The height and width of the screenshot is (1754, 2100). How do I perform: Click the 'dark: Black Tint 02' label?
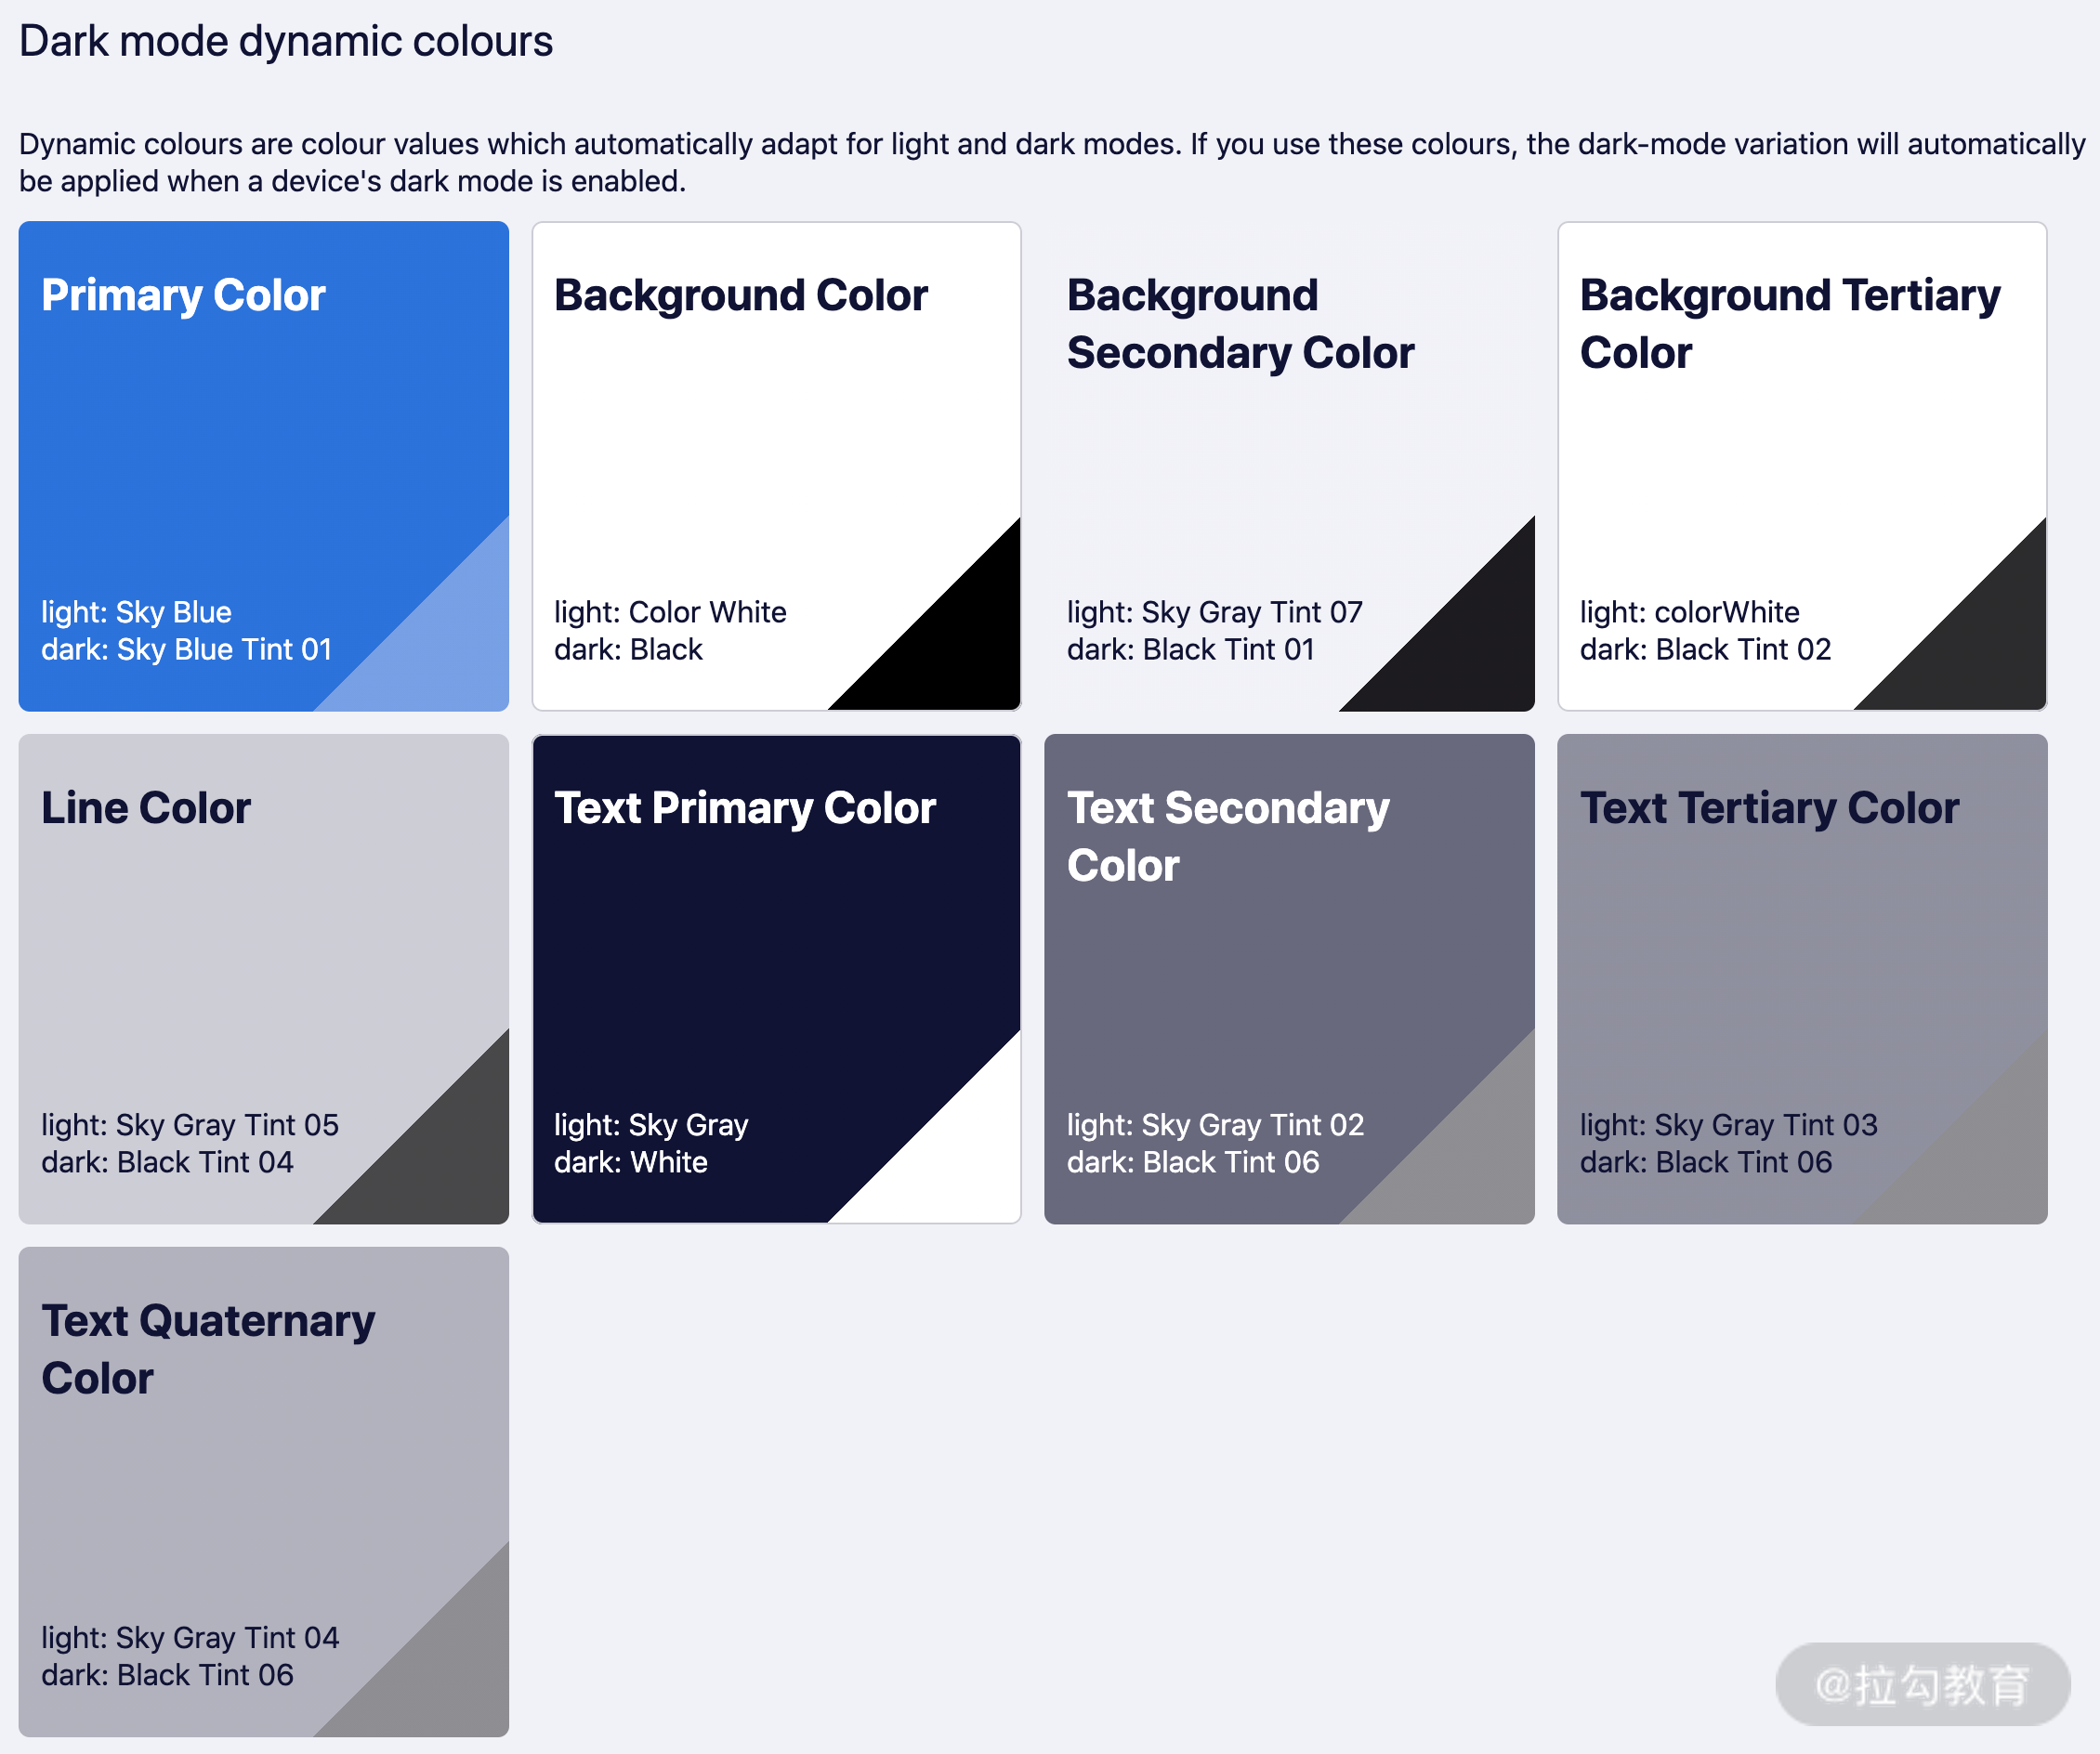(1705, 650)
